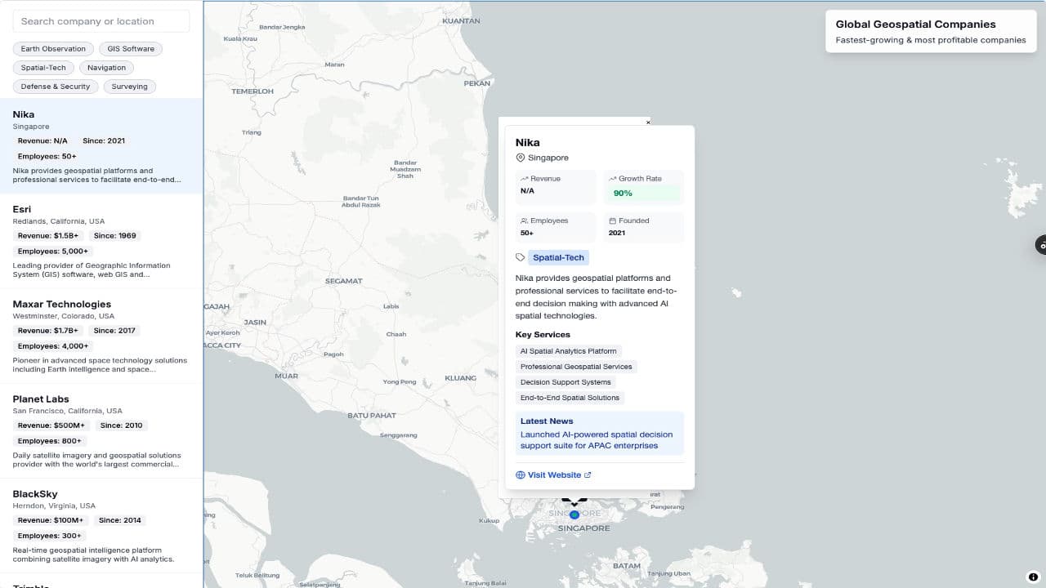Open the Esri company entry
The height and width of the screenshot is (588, 1046).
tap(101, 241)
